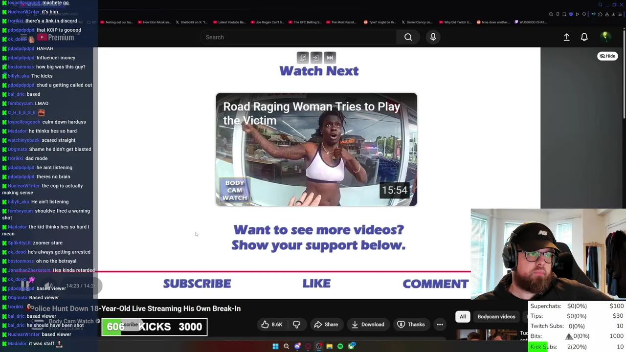Click the browser heart/favorite icon
626x352 pixels.
584,14
